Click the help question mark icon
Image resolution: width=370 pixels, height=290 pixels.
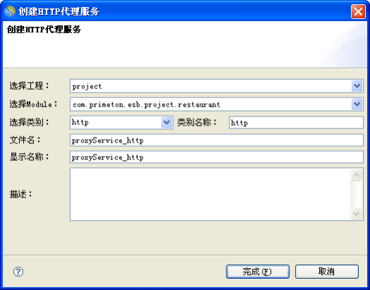(18, 272)
